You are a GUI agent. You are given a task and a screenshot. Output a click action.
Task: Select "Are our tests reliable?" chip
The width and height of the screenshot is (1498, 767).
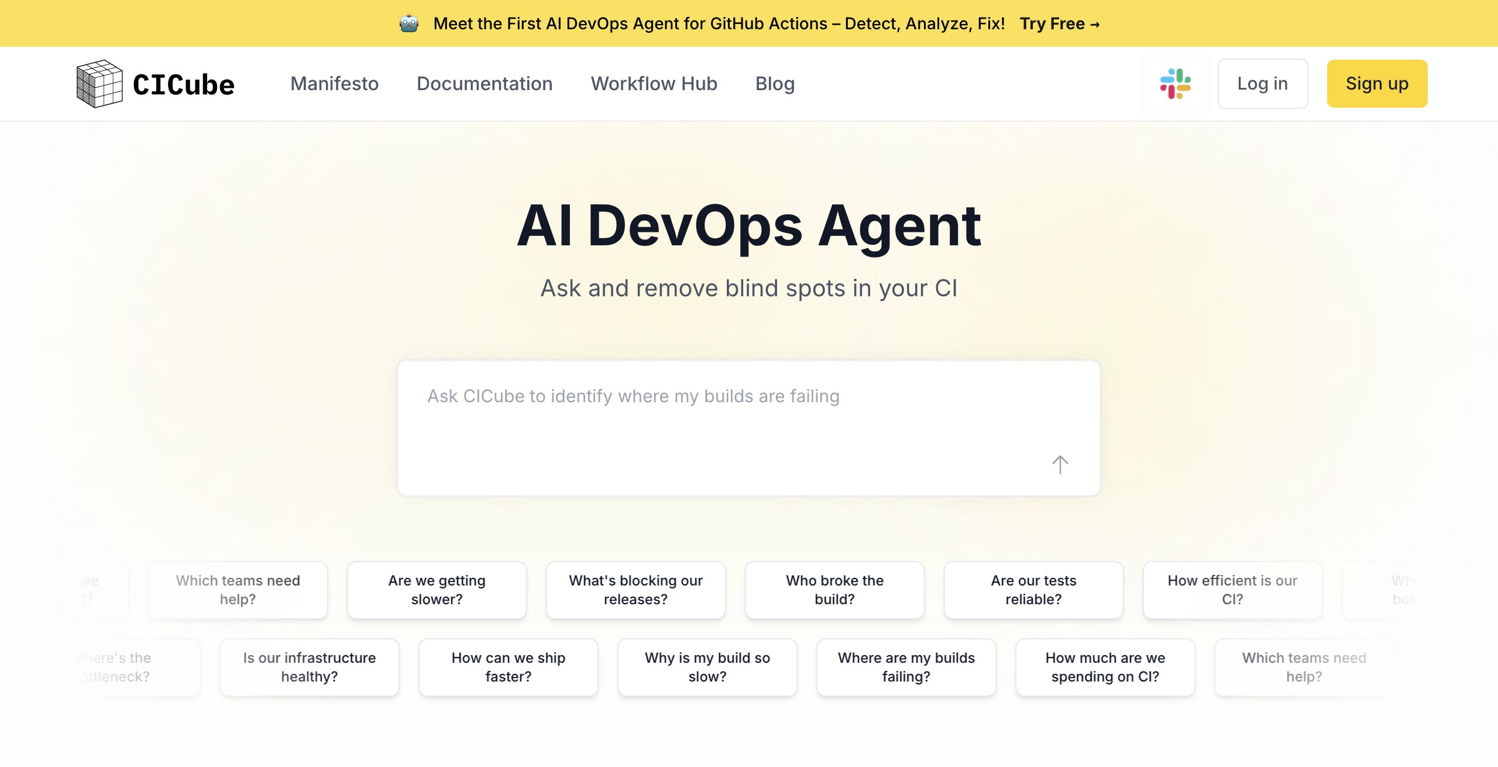click(1033, 590)
